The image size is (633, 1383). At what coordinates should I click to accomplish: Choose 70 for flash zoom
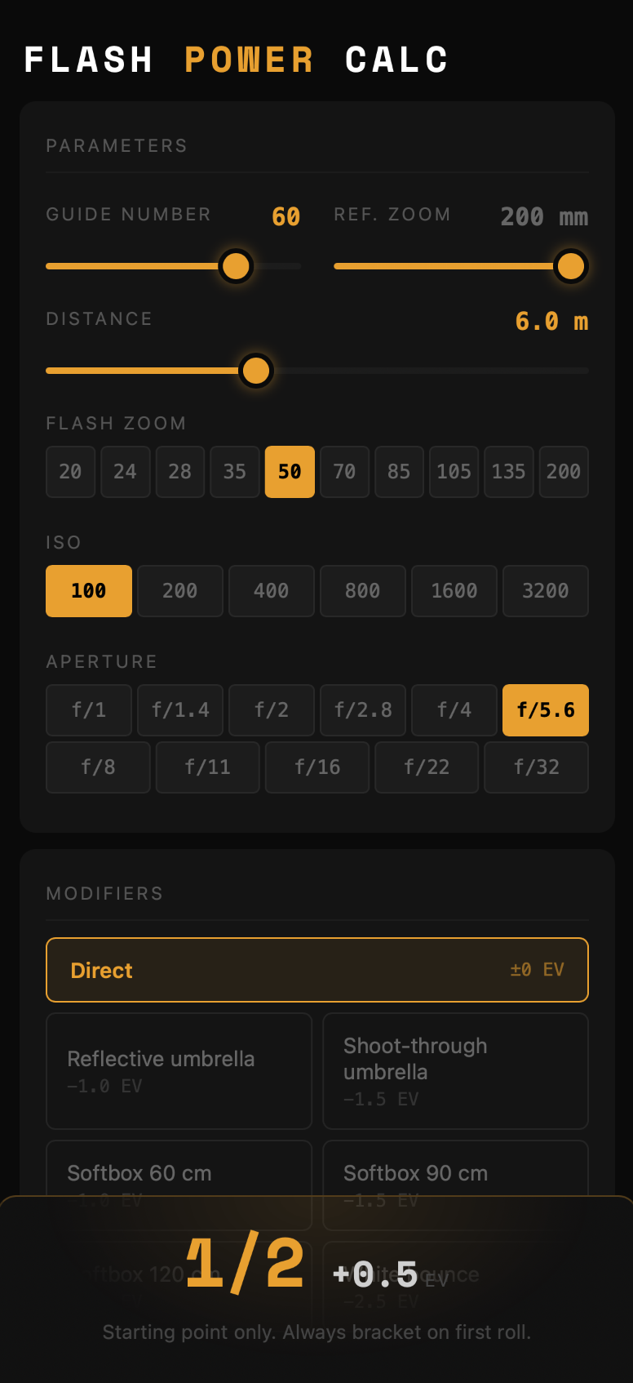[344, 472]
